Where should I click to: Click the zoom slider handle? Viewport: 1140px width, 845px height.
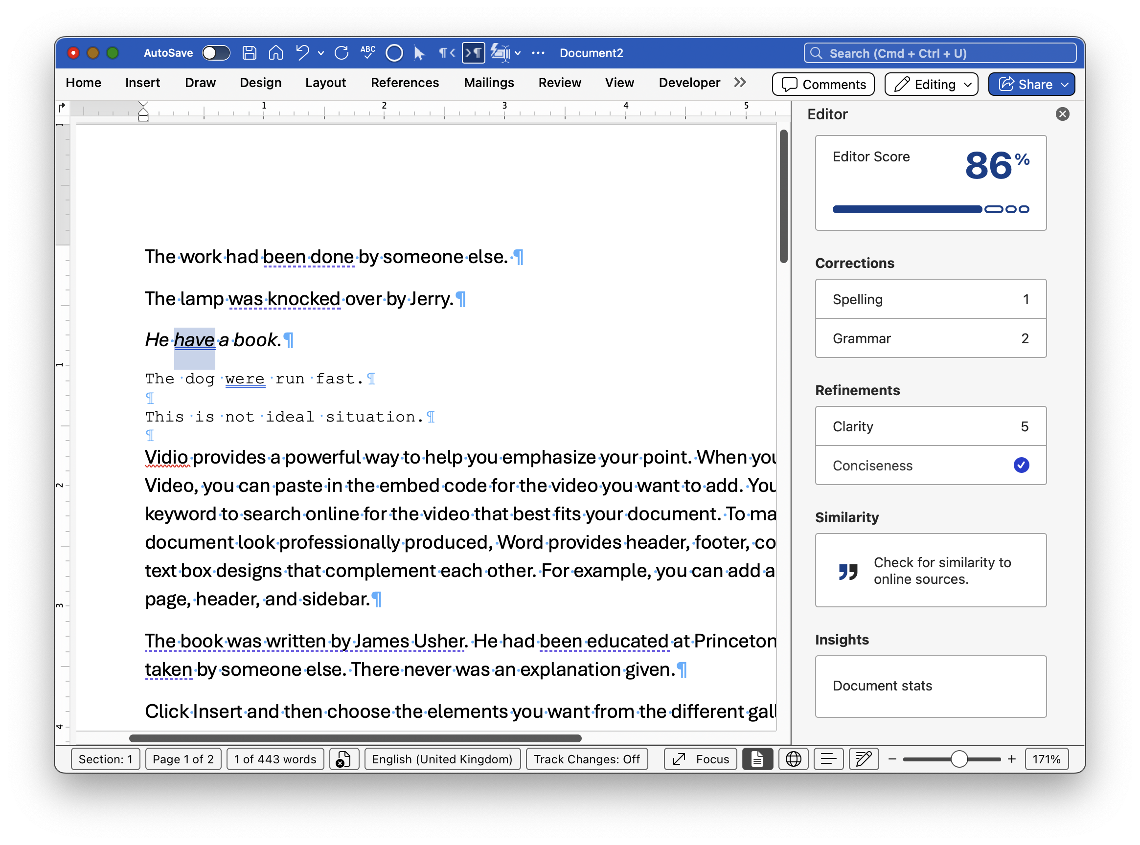coord(959,759)
